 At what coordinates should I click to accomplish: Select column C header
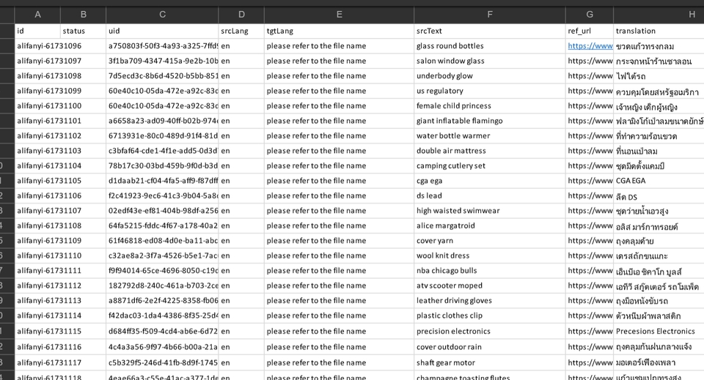point(162,15)
